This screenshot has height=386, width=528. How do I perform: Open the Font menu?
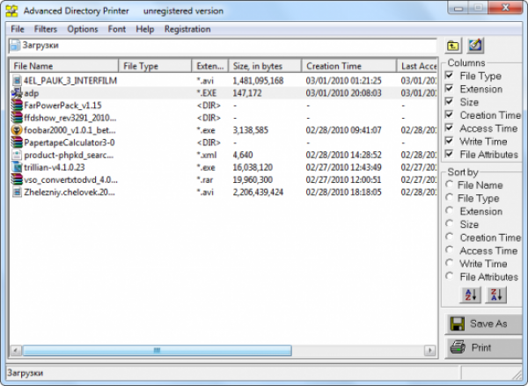117,29
